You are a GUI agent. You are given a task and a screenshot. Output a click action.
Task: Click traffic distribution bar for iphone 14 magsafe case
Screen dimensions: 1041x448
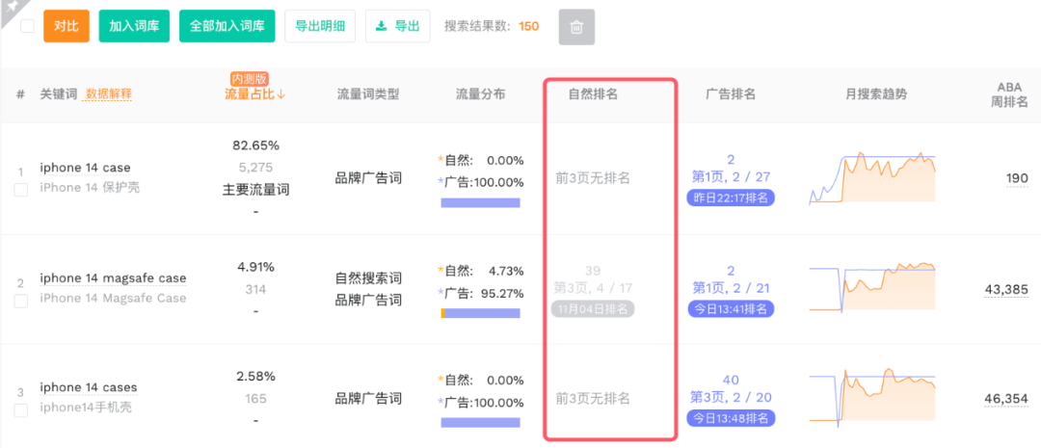(481, 313)
